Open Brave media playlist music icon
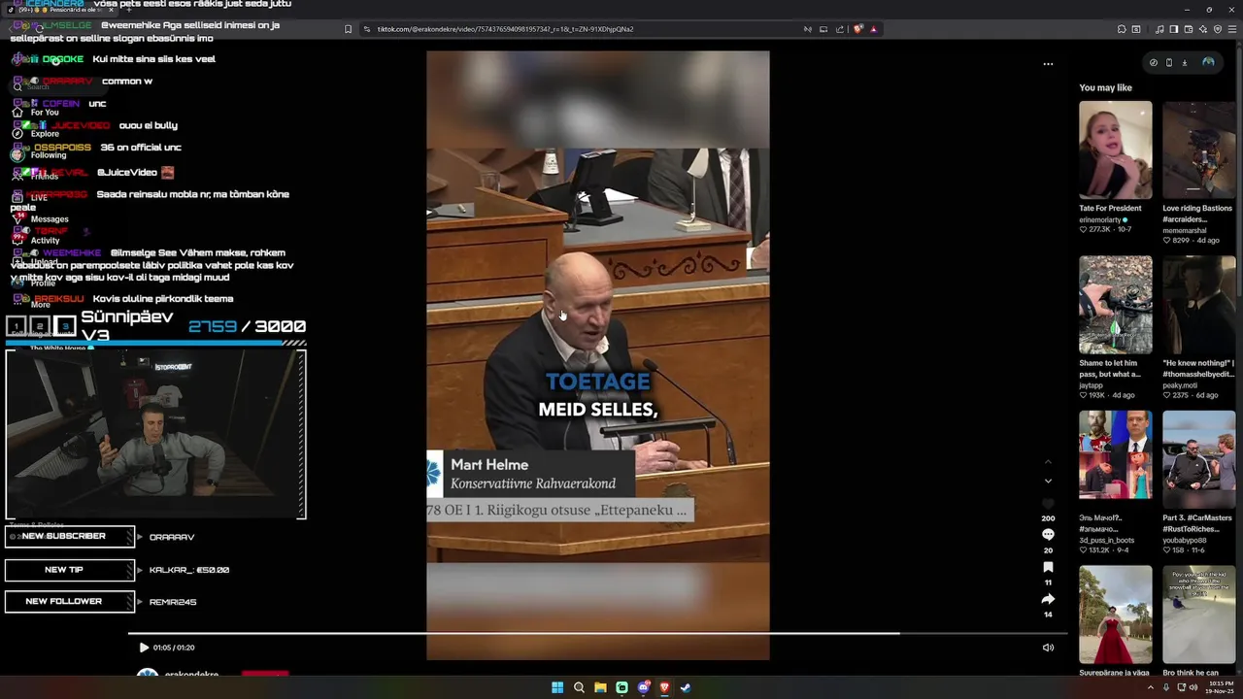Screen dimensions: 1243x699 1159,29
